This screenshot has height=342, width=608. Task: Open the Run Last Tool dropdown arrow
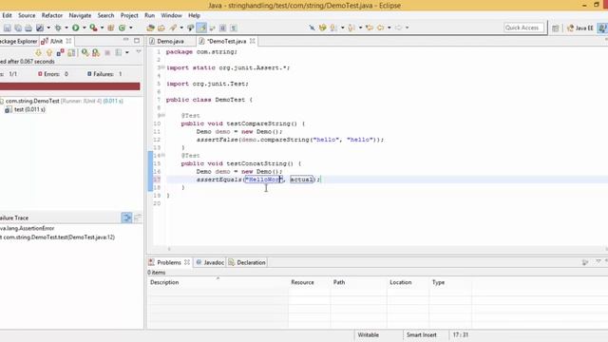pos(102,28)
